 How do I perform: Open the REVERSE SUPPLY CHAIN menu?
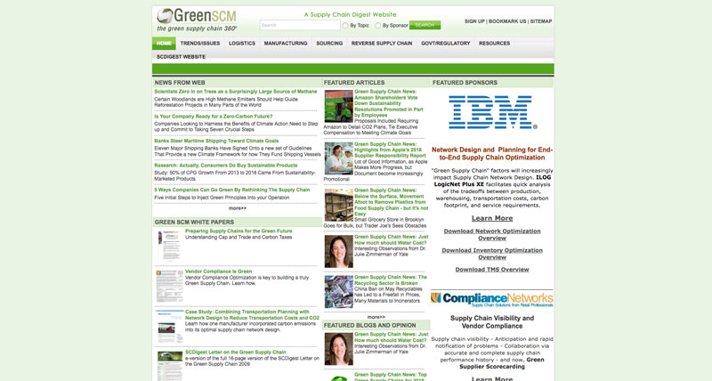pos(382,43)
